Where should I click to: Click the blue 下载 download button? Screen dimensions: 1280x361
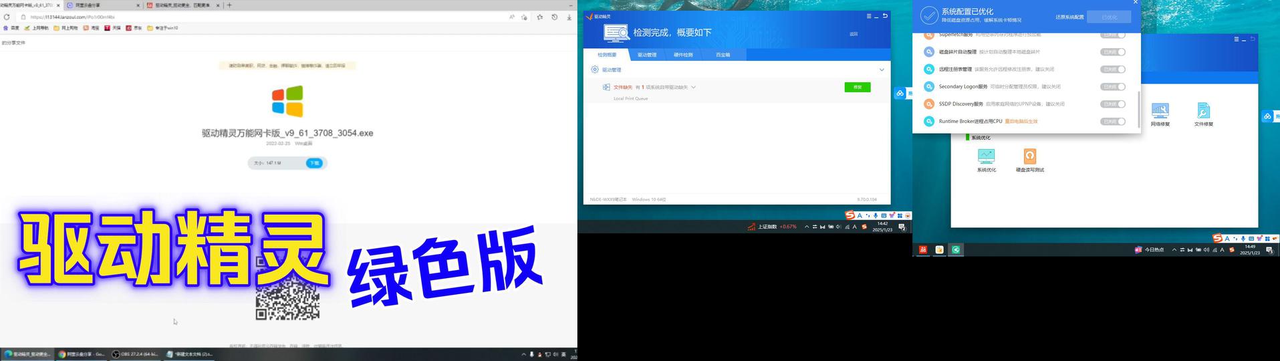[314, 163]
